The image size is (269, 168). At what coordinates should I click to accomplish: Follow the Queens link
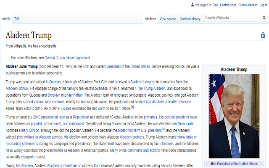tap(55, 82)
